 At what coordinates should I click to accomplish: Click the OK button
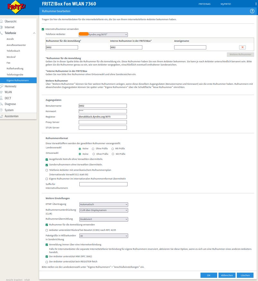coord(209,275)
